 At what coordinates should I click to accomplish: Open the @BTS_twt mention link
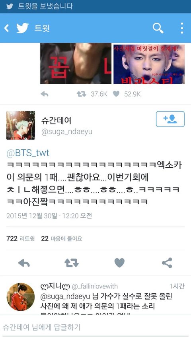click(28, 153)
